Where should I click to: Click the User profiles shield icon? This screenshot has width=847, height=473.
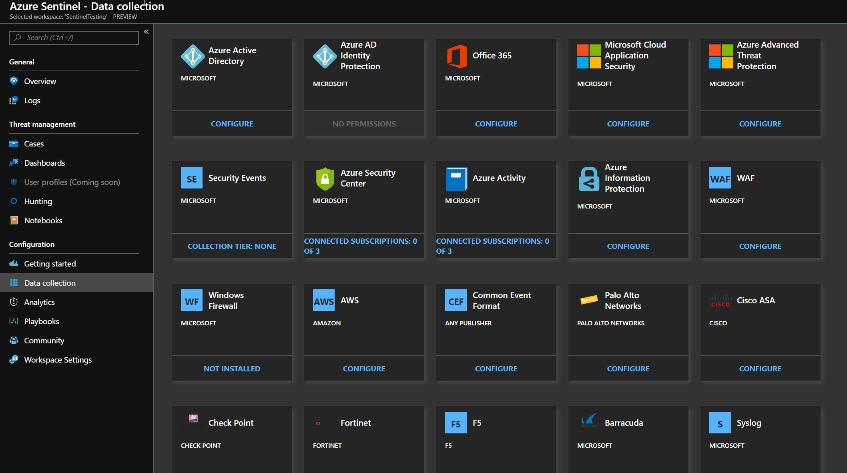tap(14, 182)
